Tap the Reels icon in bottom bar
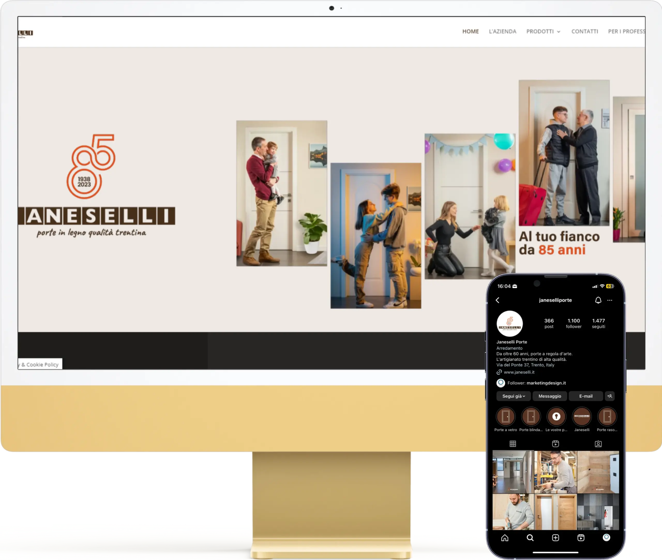The height and width of the screenshot is (560, 662). (x=581, y=538)
